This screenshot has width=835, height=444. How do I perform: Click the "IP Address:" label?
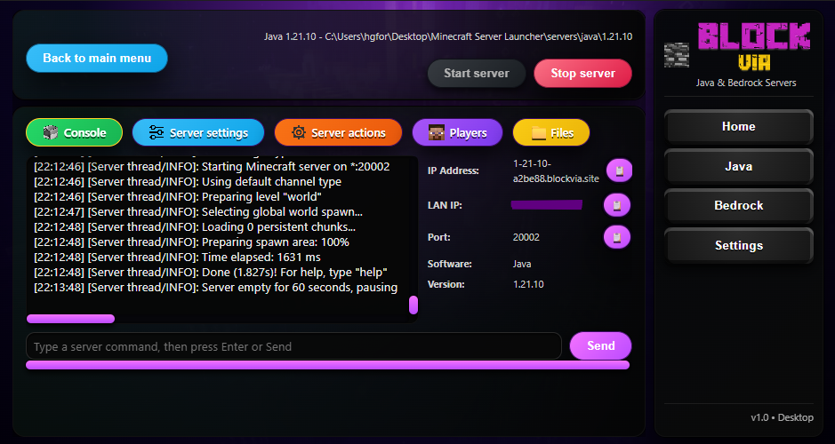(x=454, y=170)
